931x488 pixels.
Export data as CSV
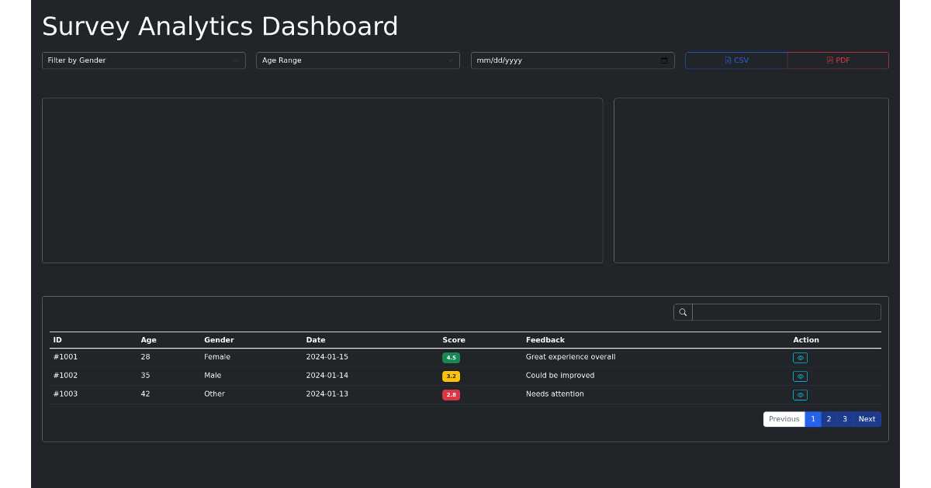736,60
